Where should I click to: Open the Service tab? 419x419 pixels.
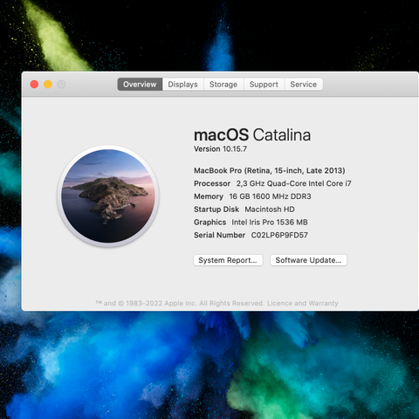[304, 85]
